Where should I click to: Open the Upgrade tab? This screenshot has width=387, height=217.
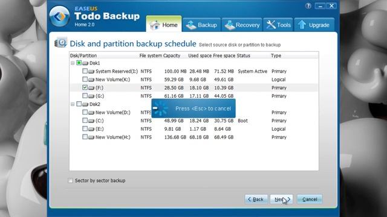pos(314,25)
